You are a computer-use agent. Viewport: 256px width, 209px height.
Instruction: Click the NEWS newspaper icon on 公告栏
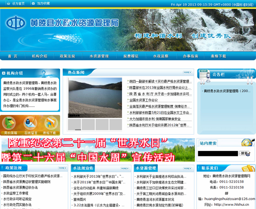(204, 76)
